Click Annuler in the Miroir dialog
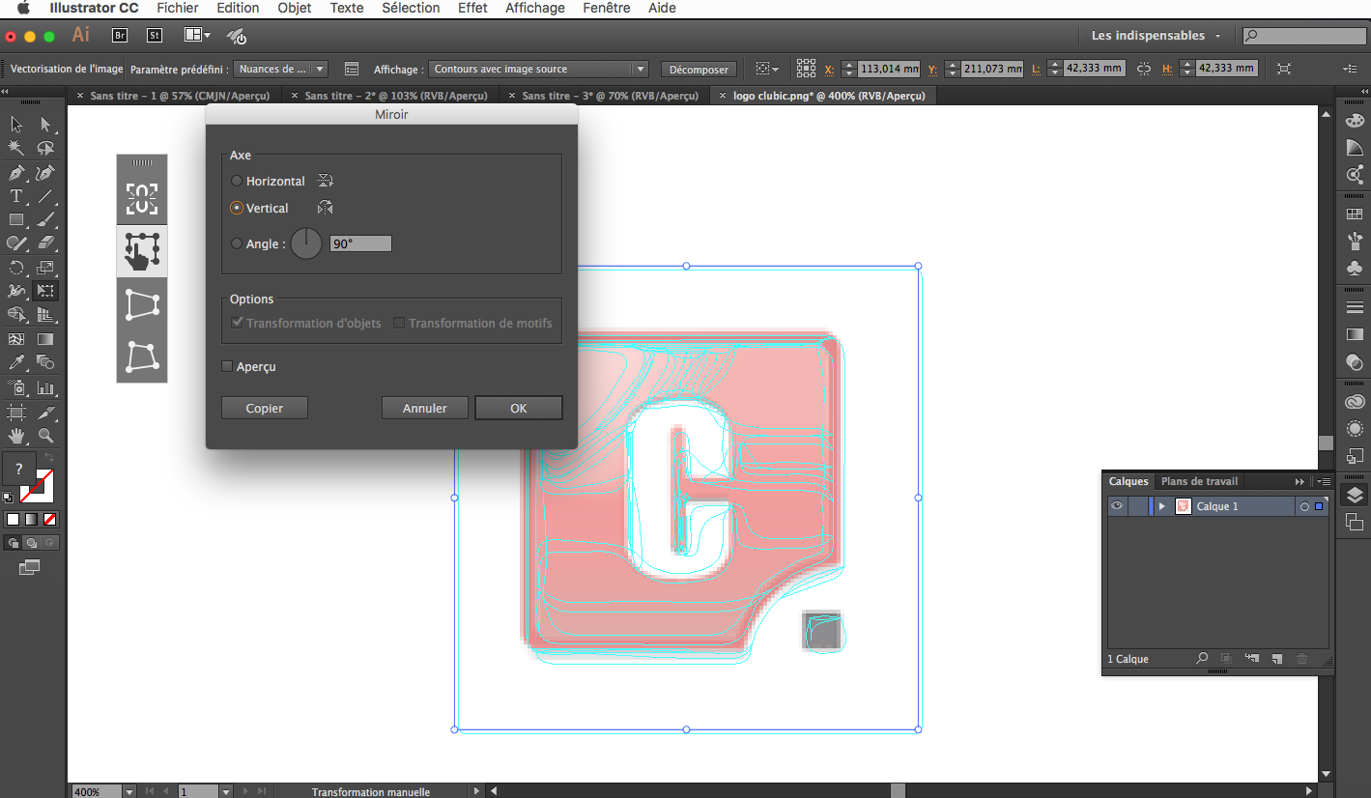Viewport: 1371px width, 798px height. pos(425,408)
